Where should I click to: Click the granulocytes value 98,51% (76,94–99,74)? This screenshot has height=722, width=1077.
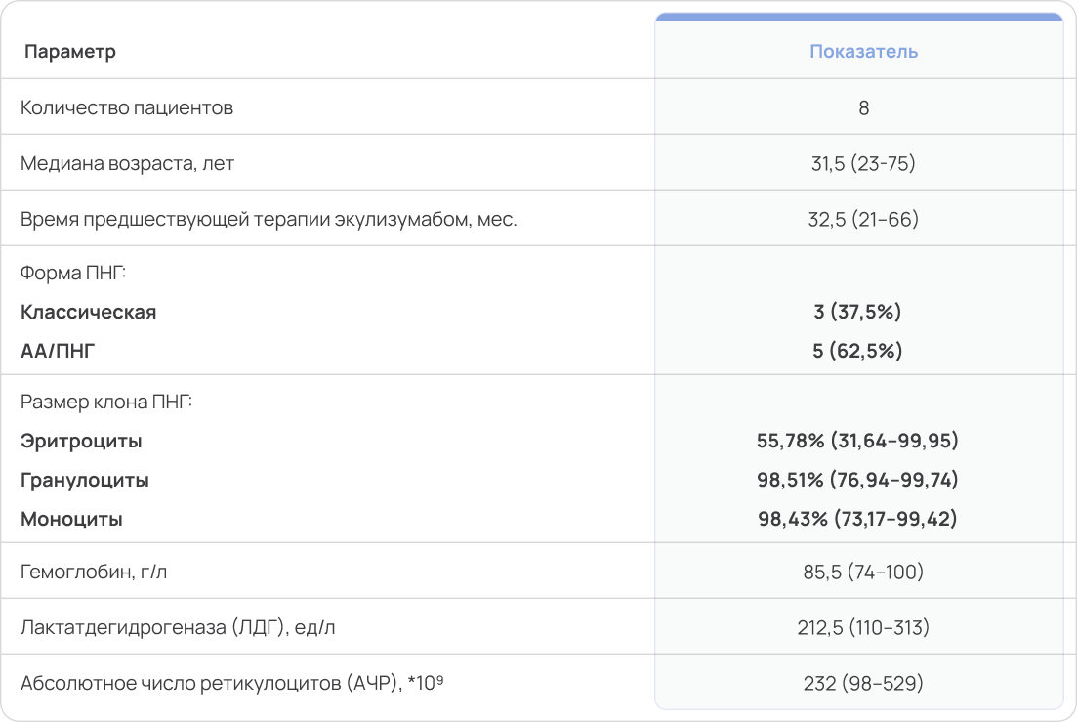[x=857, y=481]
